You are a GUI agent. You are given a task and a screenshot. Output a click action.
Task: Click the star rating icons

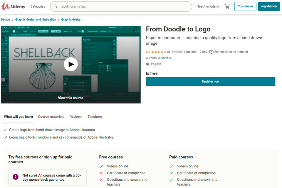coord(159,52)
